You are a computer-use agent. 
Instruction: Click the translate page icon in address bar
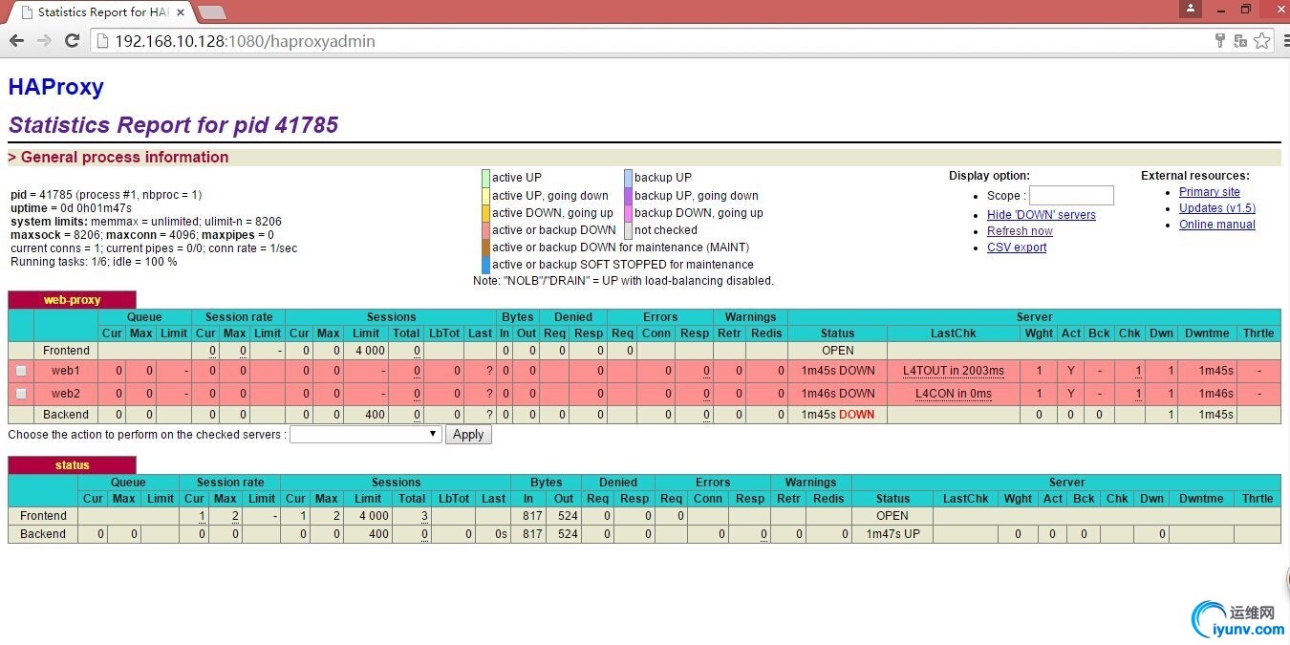pyautogui.click(x=1240, y=41)
